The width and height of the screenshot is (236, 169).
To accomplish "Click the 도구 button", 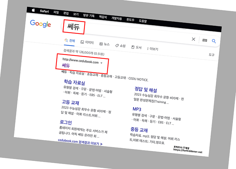I will coord(212,54).
